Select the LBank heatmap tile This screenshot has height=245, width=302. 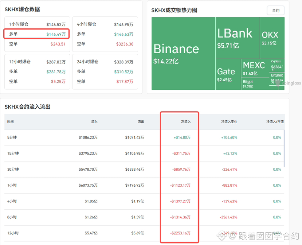pyautogui.click(x=238, y=38)
